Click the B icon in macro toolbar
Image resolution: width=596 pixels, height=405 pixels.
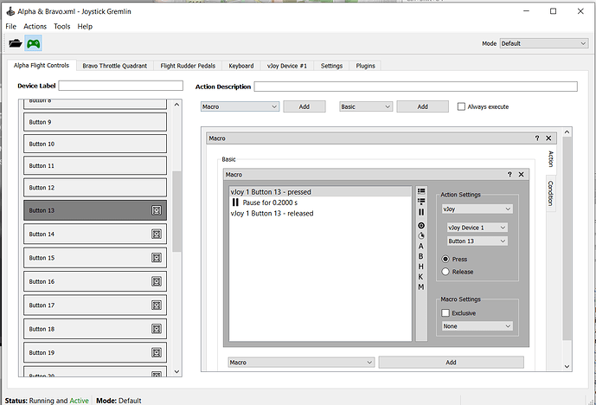point(420,256)
